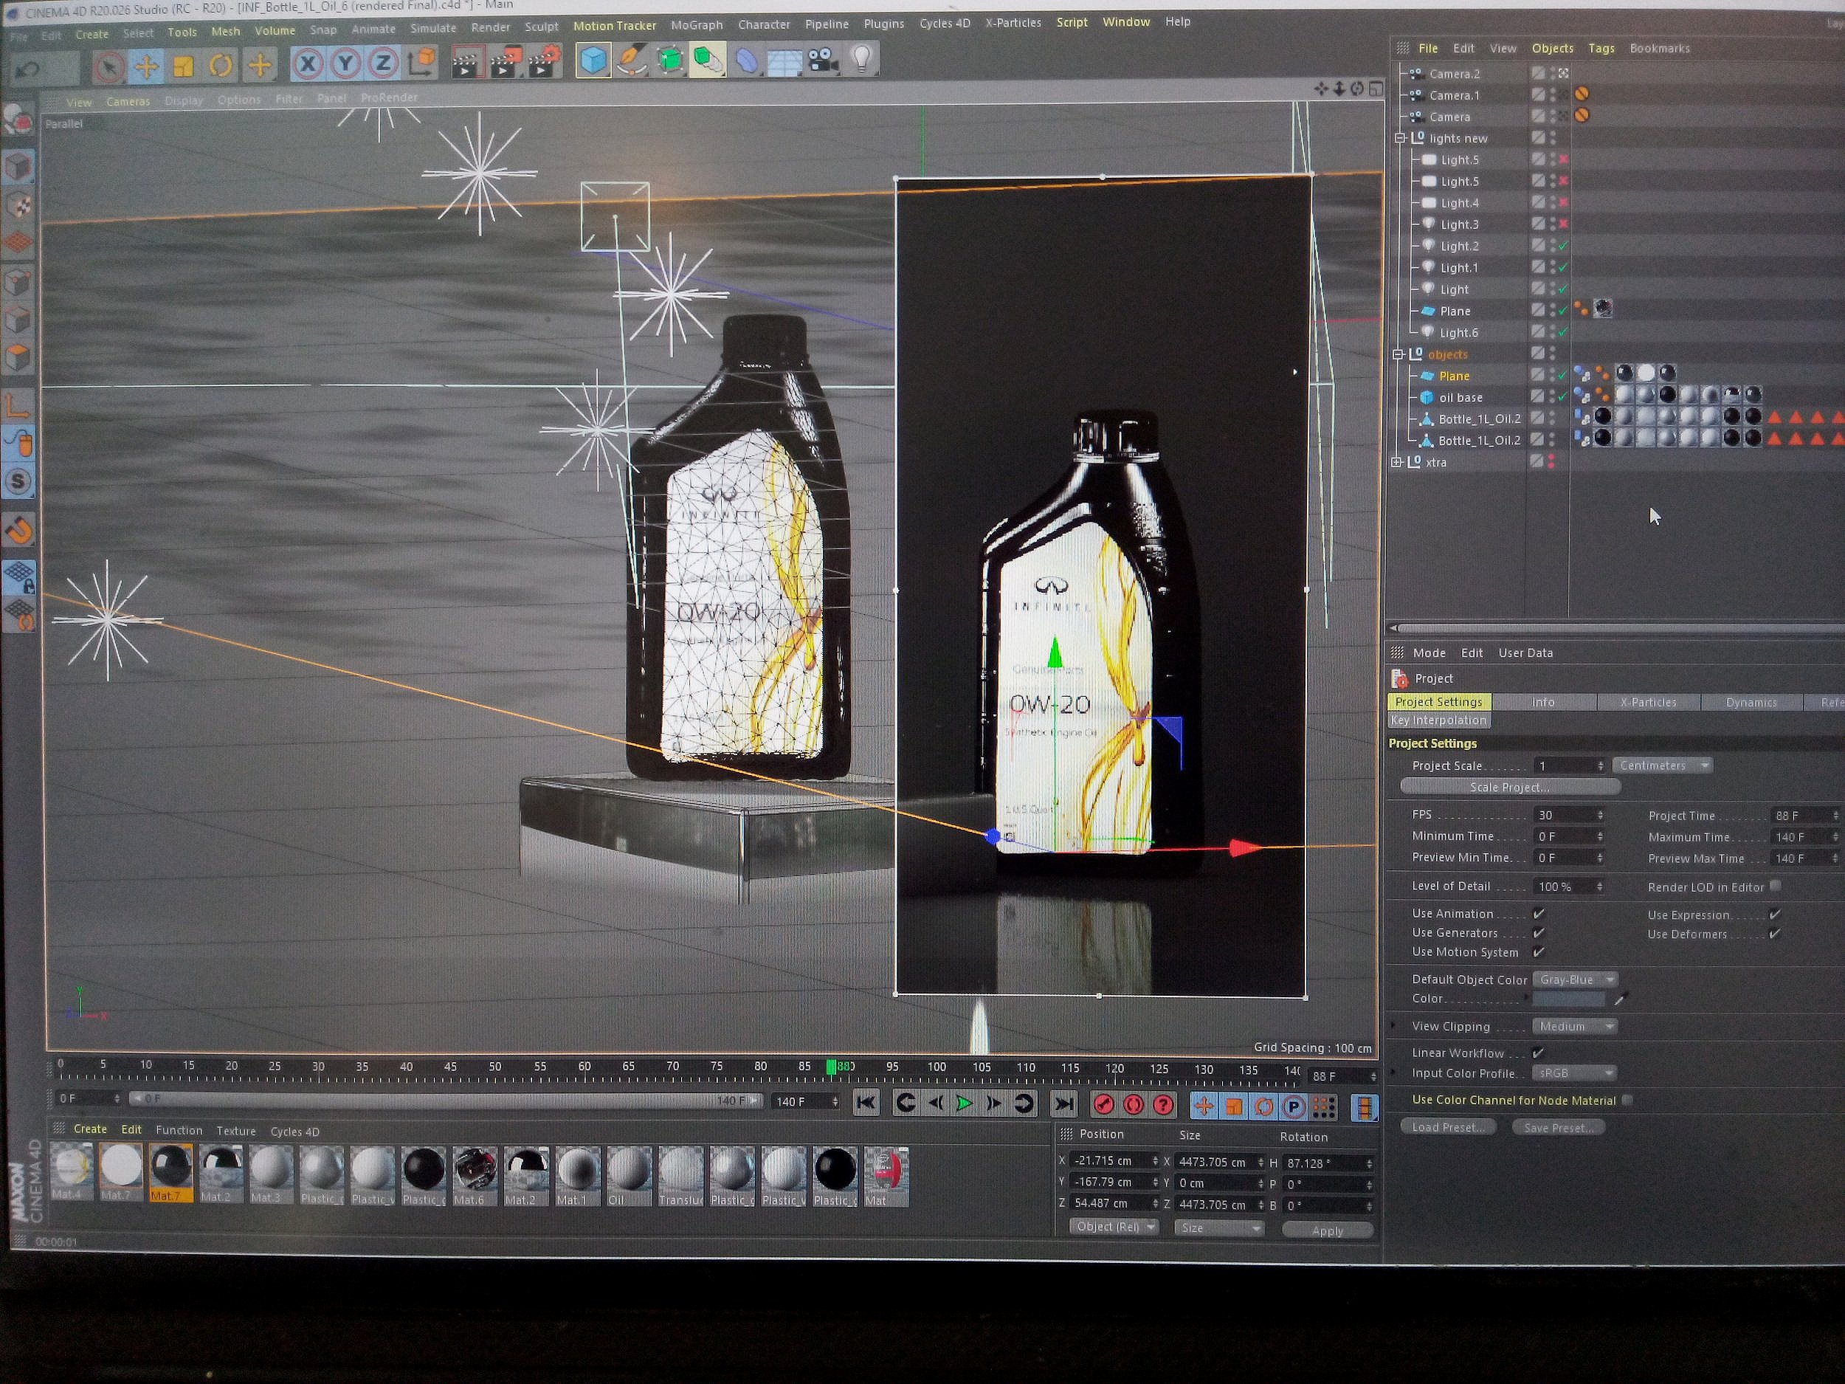Open the Motion Tracker menu
1845x1384 pixels.
click(x=615, y=26)
